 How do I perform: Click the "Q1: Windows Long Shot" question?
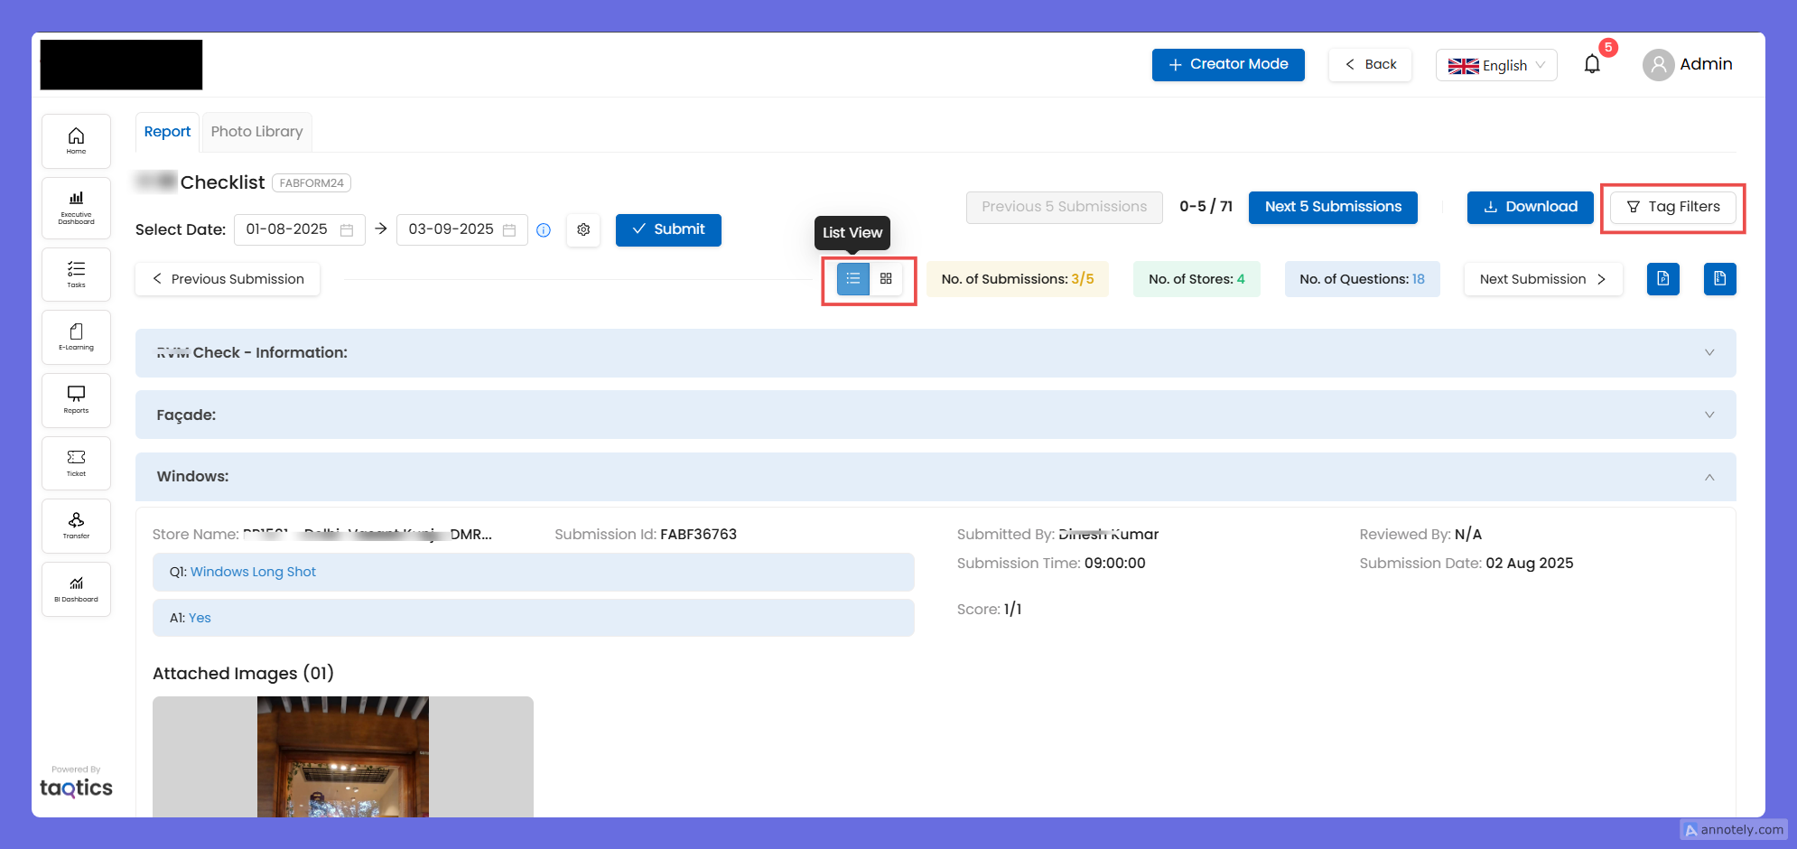(x=534, y=573)
